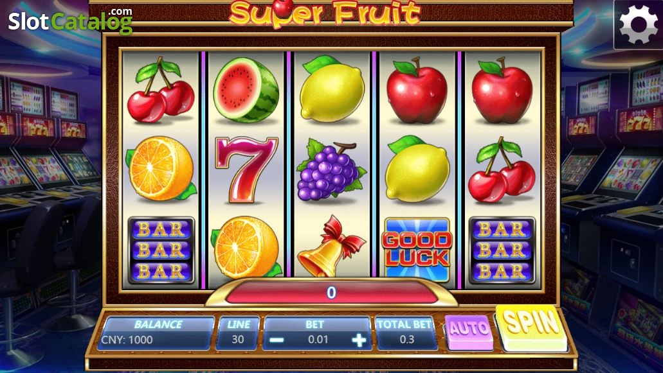Viewport: 663px width, 373px height.
Task: Click the BALANCE CNY display
Action: [x=156, y=333]
